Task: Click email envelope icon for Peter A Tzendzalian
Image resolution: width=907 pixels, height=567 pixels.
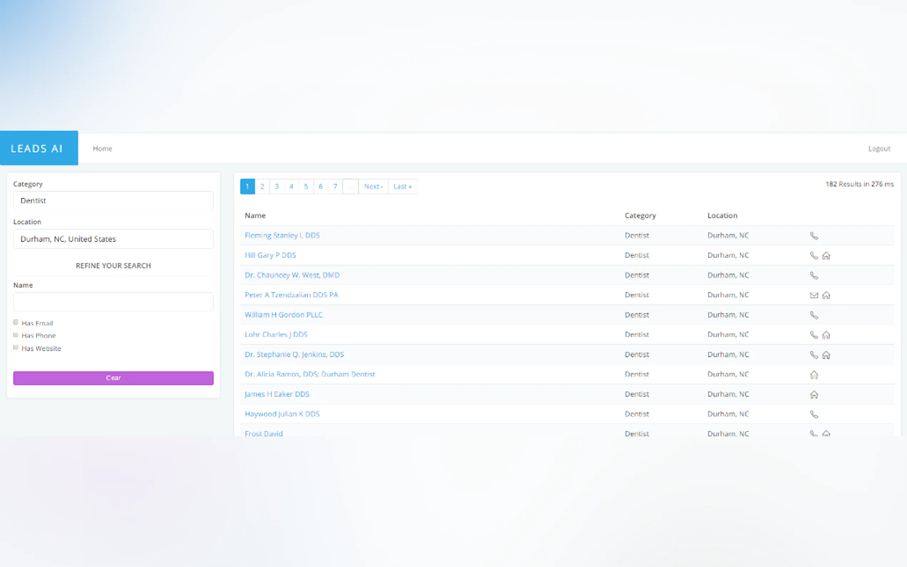Action: tap(813, 295)
